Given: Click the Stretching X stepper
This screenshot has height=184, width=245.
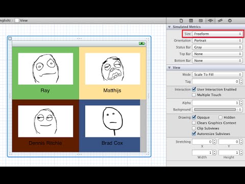Looking at the screenshot, I should tap(214, 142).
